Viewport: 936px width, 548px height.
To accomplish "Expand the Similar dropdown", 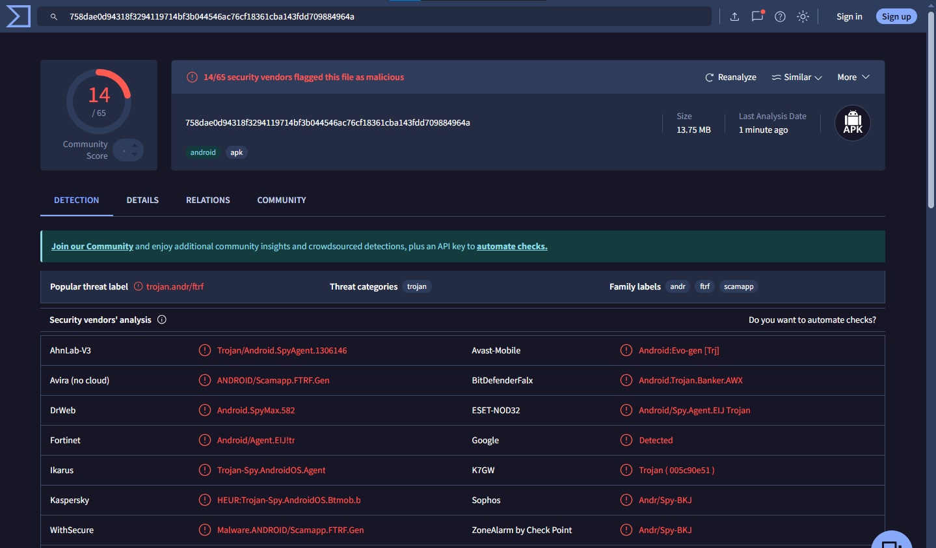I will (797, 77).
